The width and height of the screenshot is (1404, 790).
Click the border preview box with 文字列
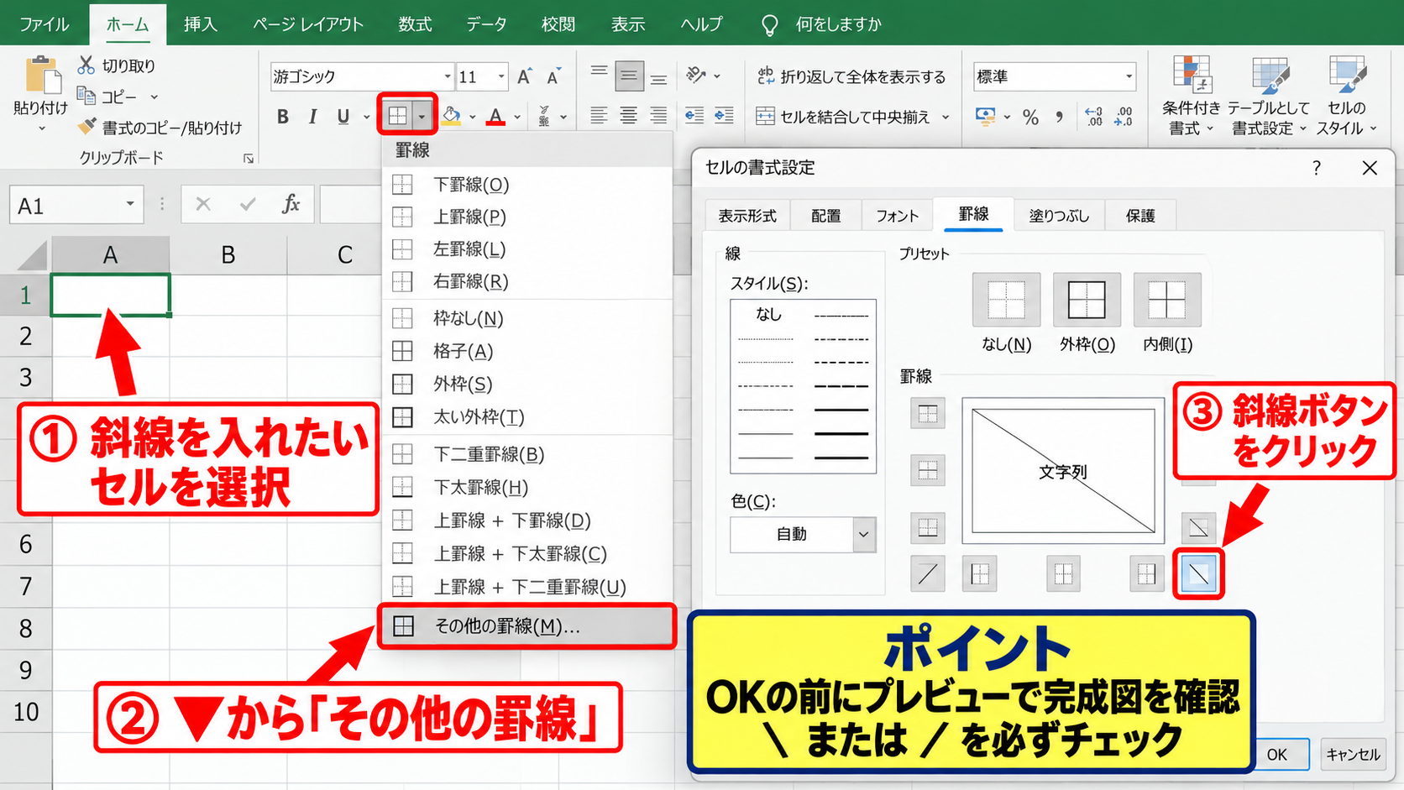[x=1063, y=471]
